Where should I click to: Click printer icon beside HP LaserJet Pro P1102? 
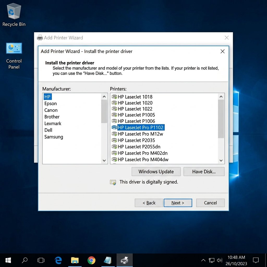tap(114, 127)
